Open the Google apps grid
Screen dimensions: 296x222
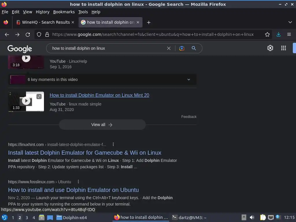click(284, 48)
